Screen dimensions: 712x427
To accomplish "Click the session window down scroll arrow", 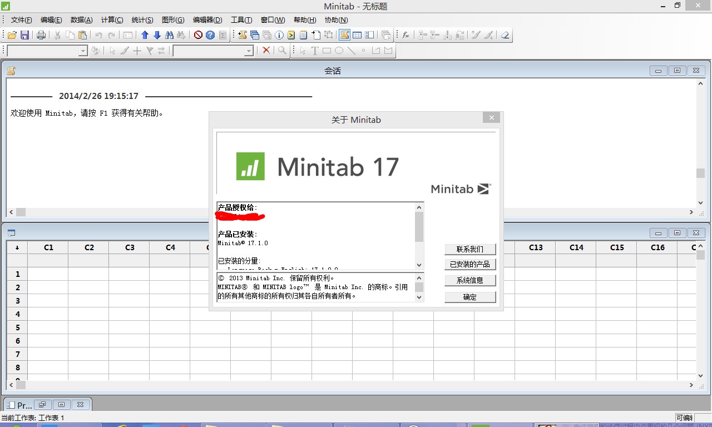I will coord(701,203).
